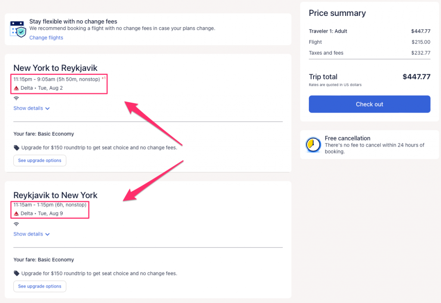Click the Trip total amount $447.77
Screen dimensions: 441x303
[x=416, y=77]
